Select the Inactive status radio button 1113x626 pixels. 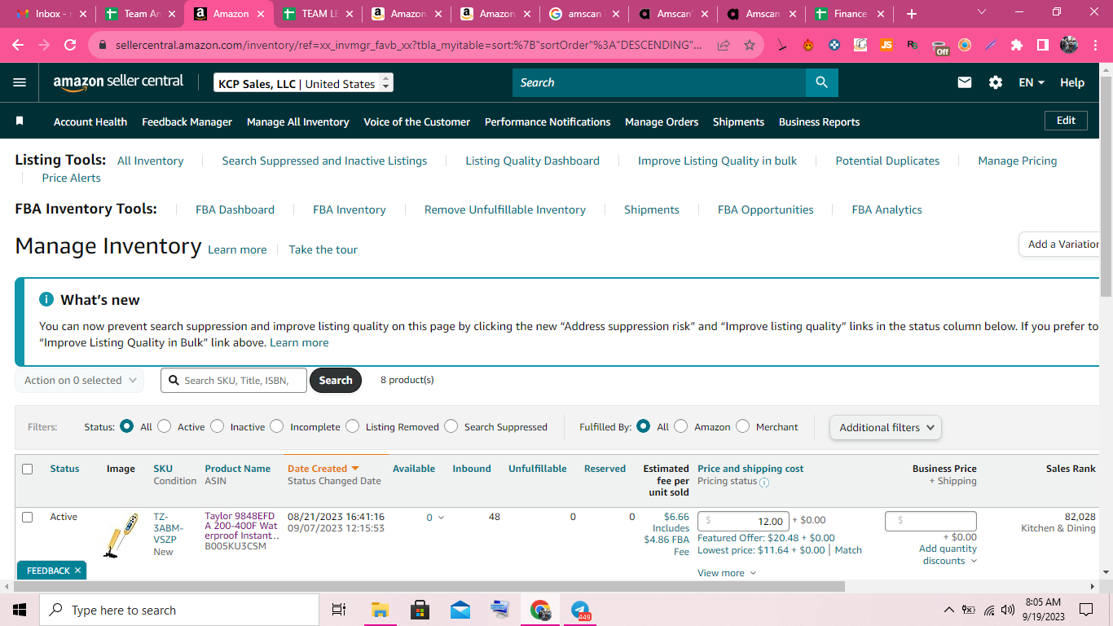click(x=217, y=426)
